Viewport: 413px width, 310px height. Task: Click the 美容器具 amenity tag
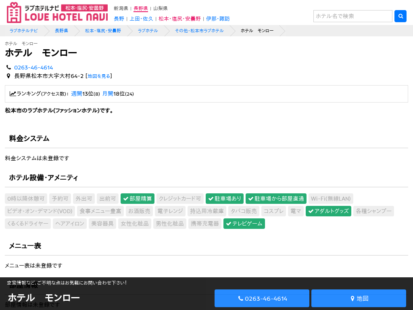[102, 224]
